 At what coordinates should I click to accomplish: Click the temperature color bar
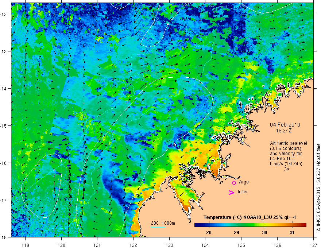coord(250,225)
